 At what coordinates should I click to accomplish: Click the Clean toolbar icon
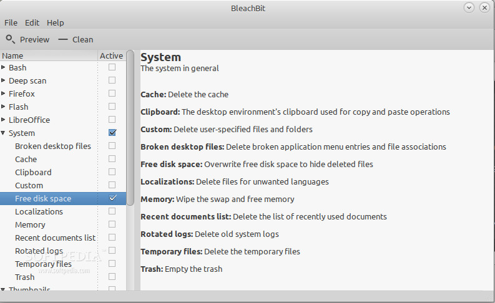[x=62, y=39]
